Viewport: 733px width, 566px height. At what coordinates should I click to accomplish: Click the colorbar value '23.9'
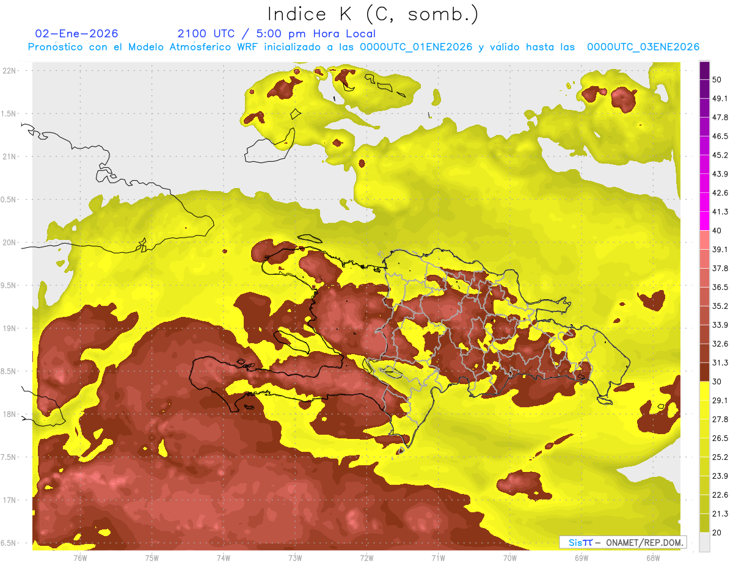click(720, 476)
